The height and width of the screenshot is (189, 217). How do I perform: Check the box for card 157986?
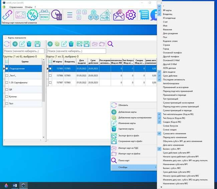(x=50, y=76)
